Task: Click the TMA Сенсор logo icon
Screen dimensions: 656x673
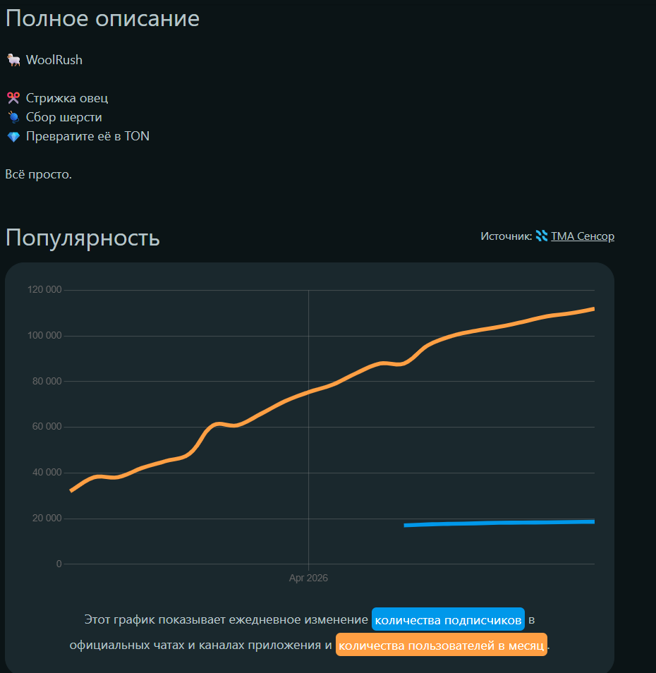Action: tap(541, 236)
